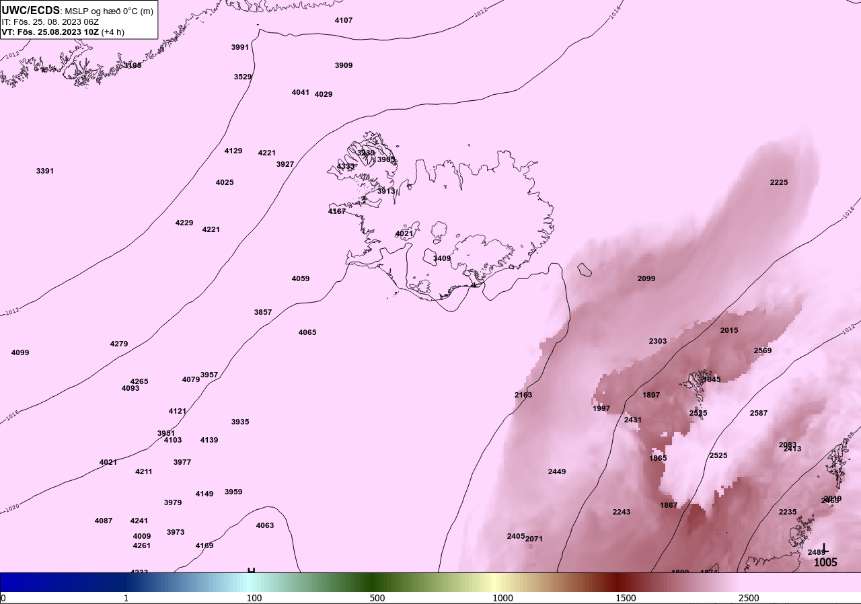This screenshot has width=861, height=604.
Task: Click the height value 4079
Action: [x=191, y=379]
